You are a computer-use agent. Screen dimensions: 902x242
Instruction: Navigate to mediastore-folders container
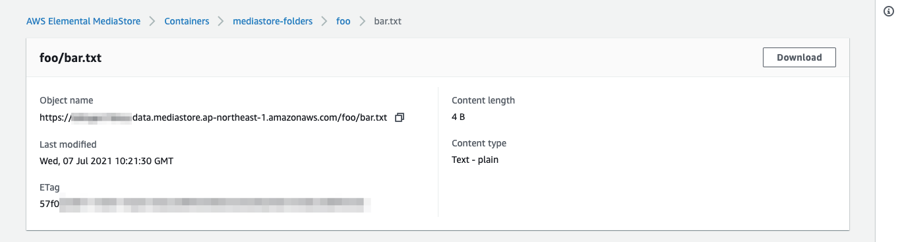(x=273, y=21)
